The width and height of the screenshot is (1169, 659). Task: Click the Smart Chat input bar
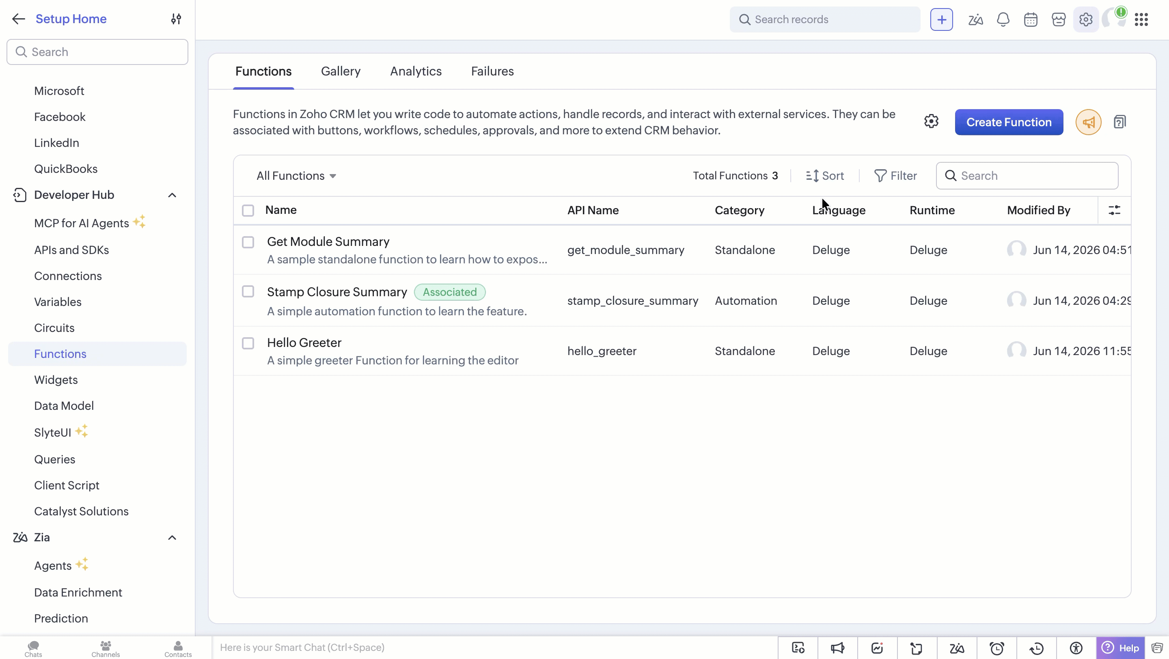pos(495,648)
